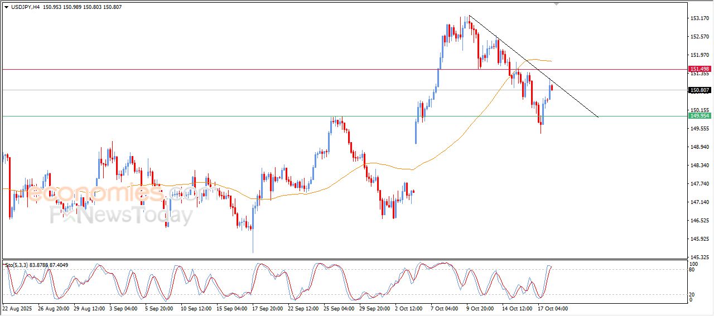Select the green 149.954 price label
This screenshot has height=316, width=714.
[699, 116]
